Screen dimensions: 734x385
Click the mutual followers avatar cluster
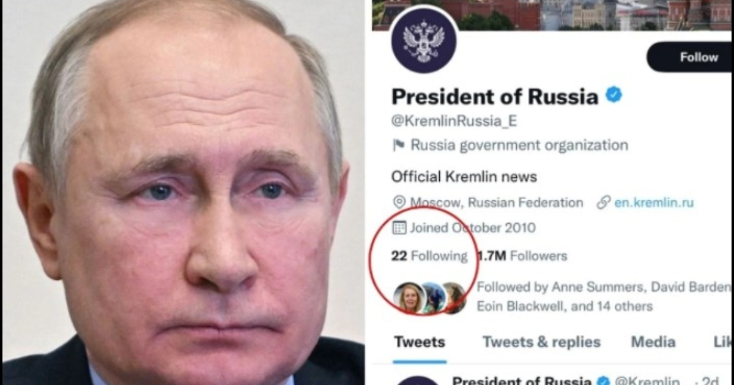(x=429, y=298)
